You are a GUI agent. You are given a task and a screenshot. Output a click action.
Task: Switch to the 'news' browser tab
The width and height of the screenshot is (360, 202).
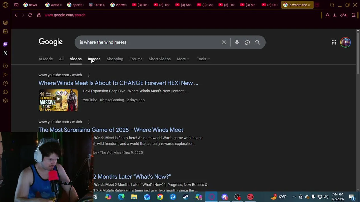click(31, 5)
